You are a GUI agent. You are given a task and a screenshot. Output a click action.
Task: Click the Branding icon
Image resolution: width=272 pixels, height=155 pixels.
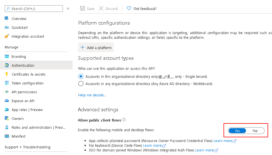click(7, 56)
